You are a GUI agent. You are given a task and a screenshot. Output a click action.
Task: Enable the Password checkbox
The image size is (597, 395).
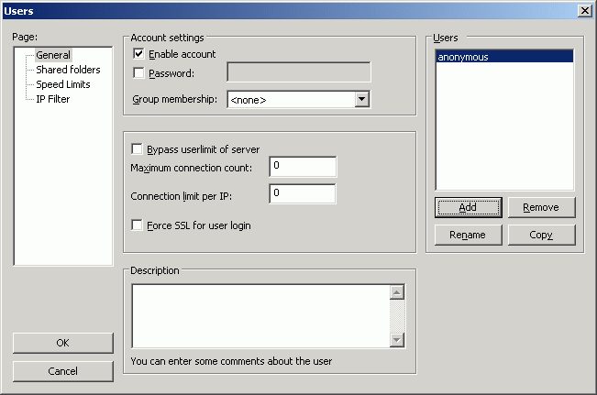click(138, 72)
